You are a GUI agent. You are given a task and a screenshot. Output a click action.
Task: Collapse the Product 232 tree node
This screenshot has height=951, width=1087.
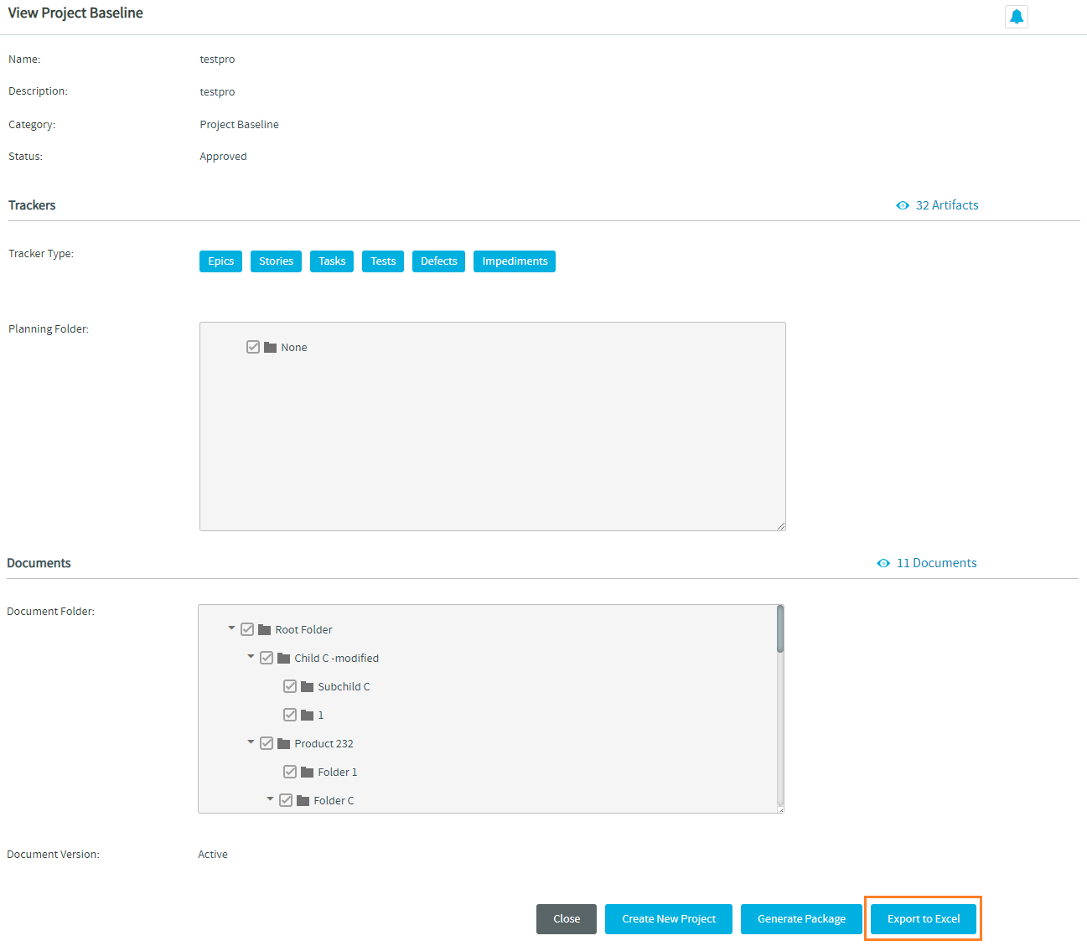coord(251,742)
